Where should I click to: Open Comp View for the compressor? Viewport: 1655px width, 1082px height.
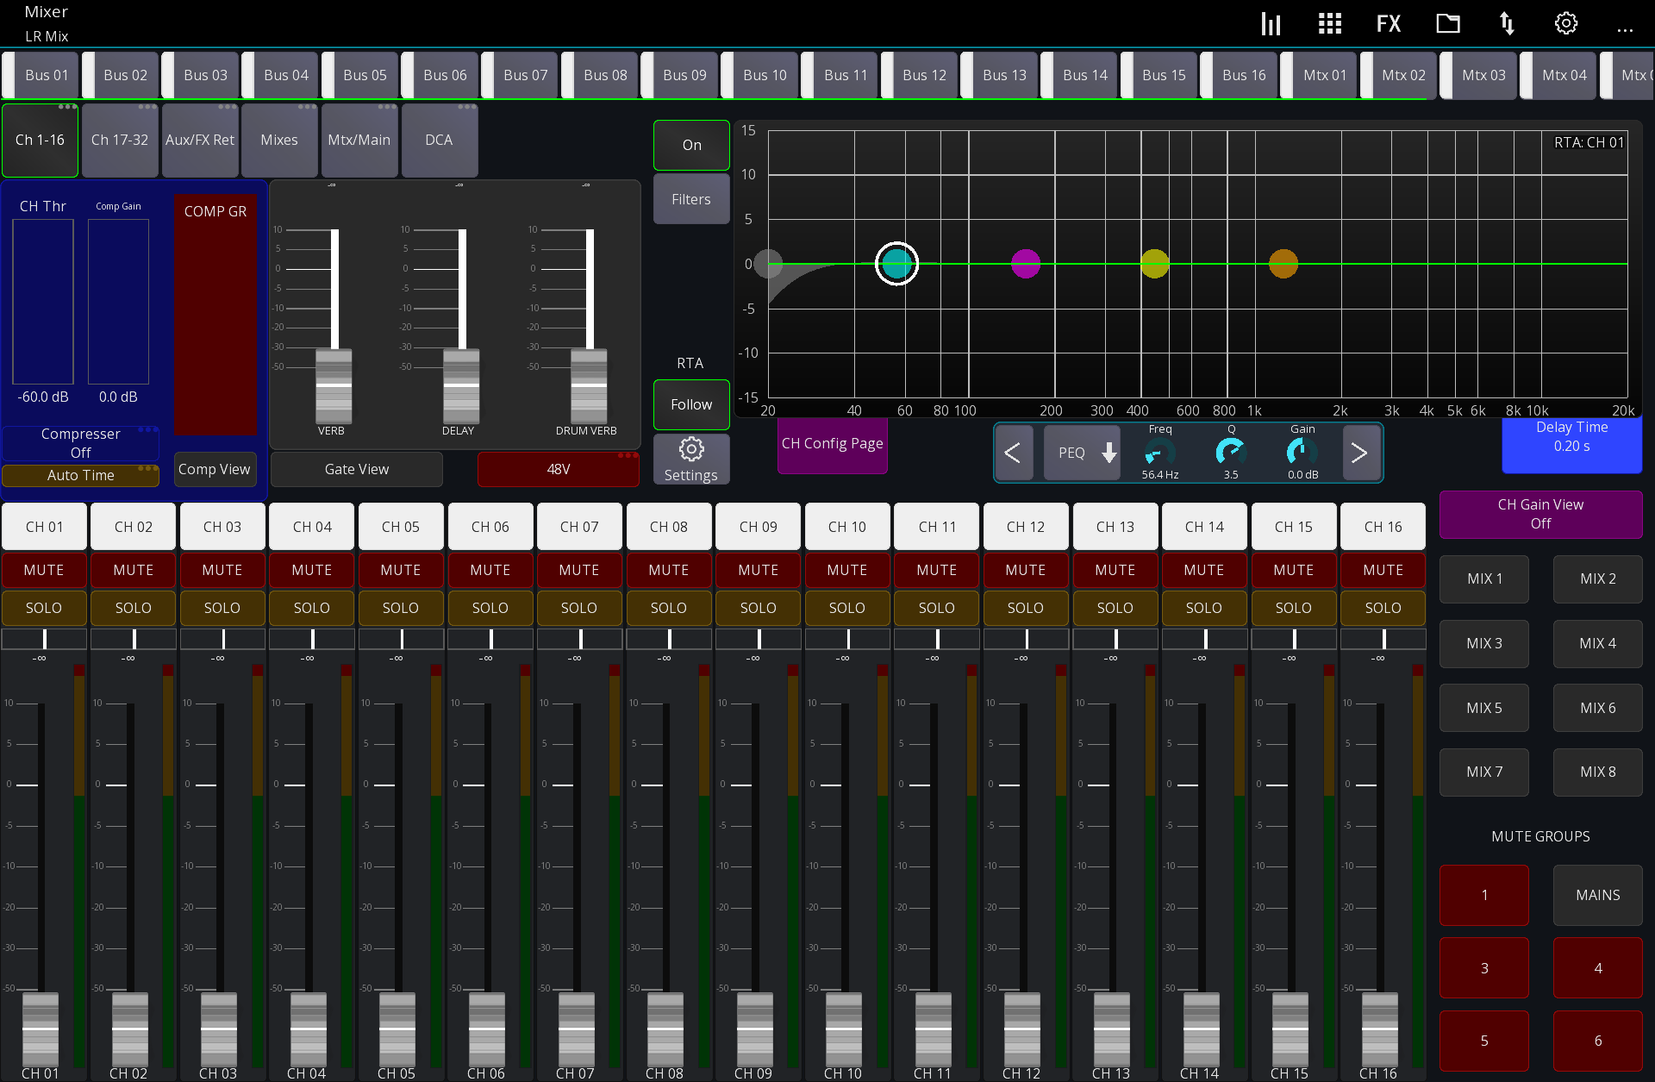pos(215,468)
